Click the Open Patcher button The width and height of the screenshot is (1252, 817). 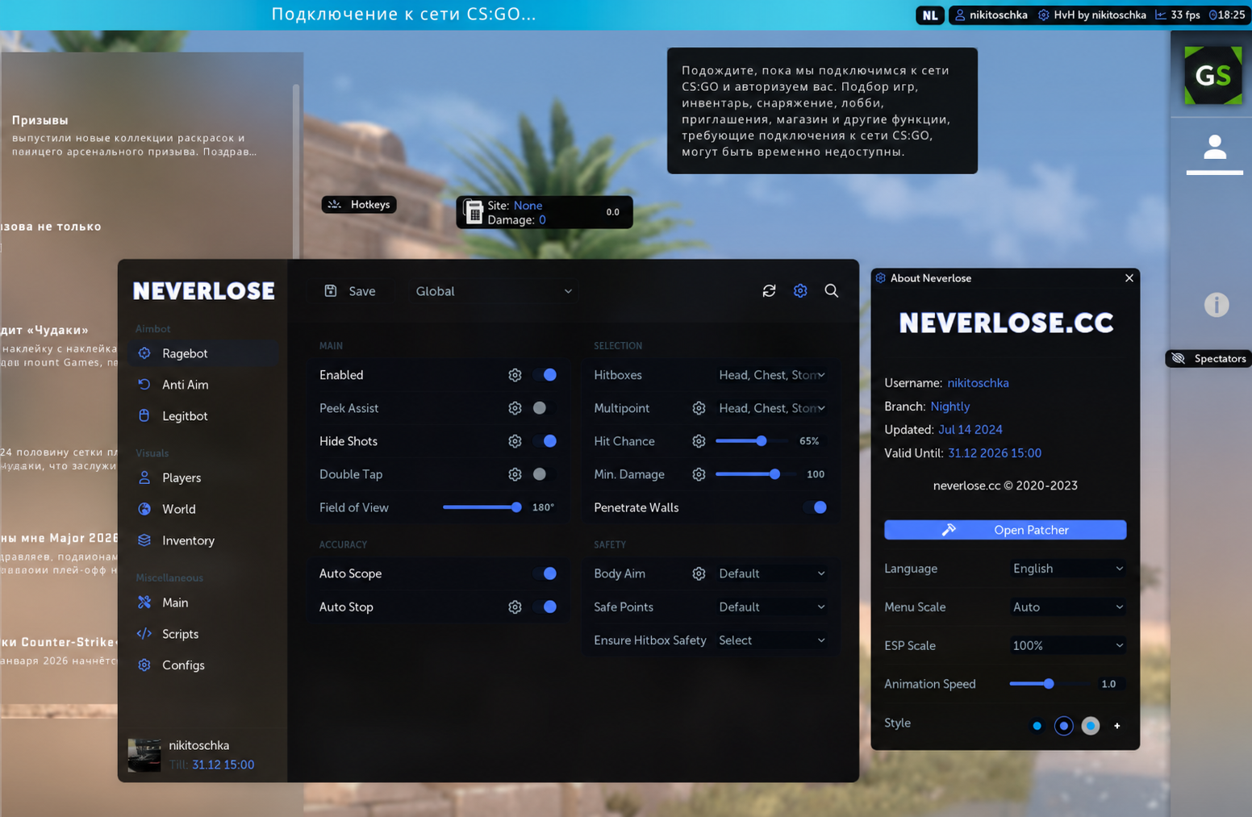[x=1005, y=530]
